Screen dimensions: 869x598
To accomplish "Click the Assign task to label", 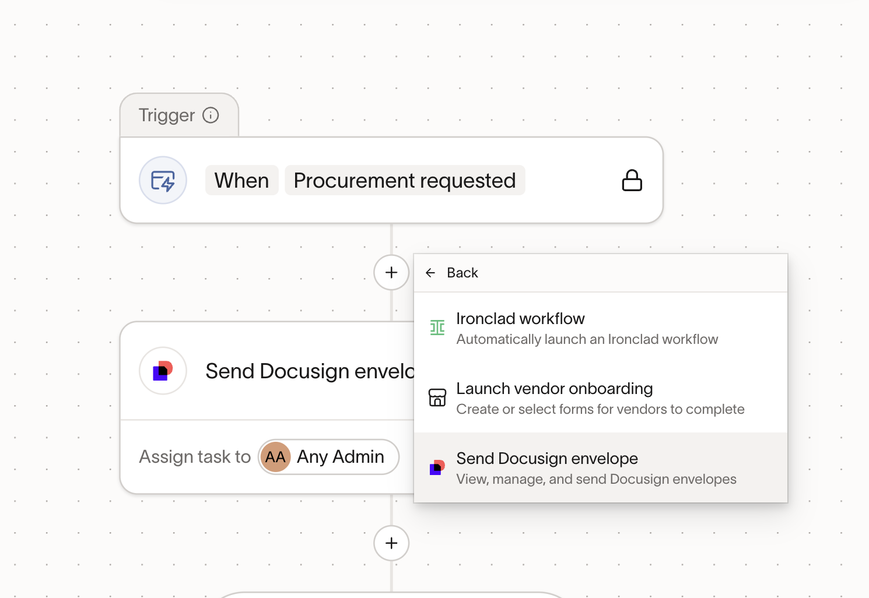I will click(195, 457).
